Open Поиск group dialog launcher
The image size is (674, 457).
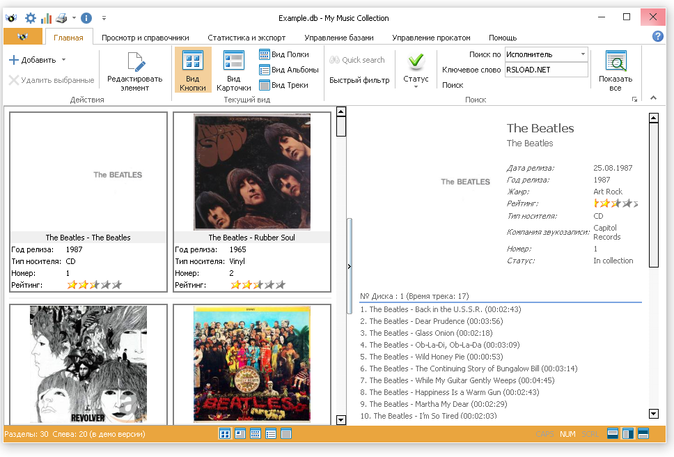point(634,100)
